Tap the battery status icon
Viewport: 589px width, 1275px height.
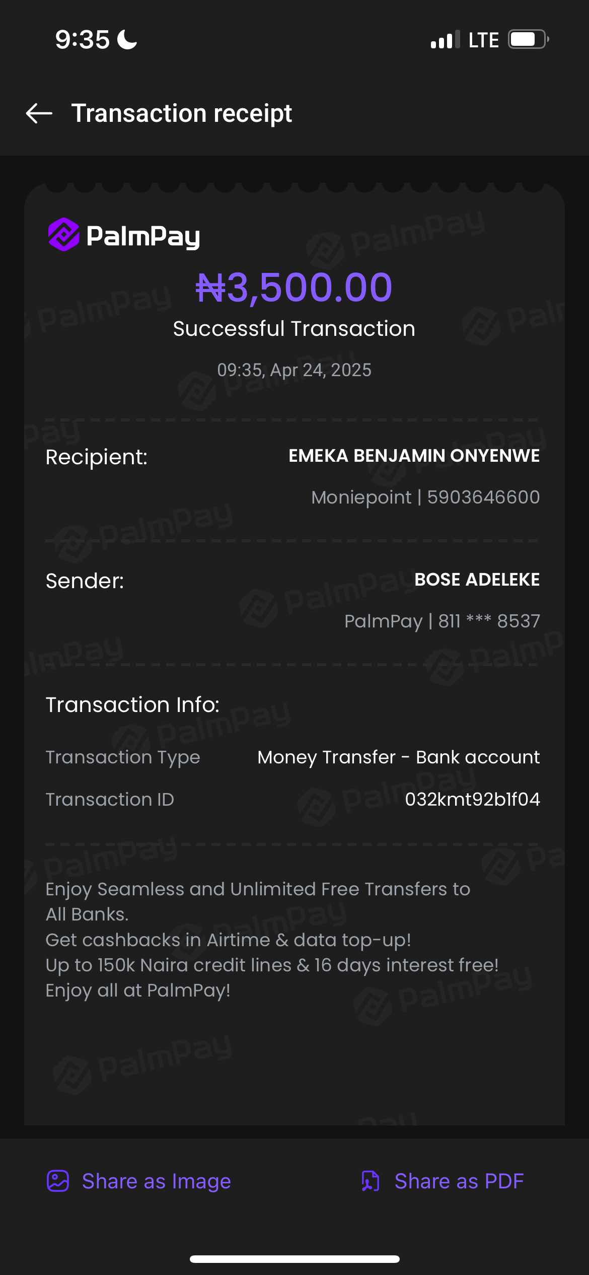point(528,39)
